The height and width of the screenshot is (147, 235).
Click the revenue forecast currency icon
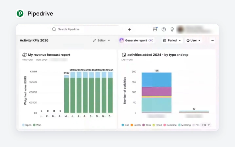(x=24, y=55)
